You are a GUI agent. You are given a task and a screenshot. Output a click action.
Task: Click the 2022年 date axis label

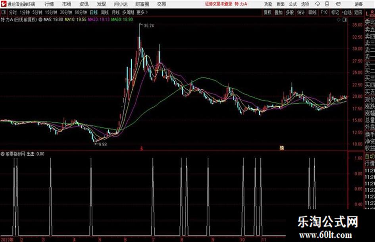7,240
